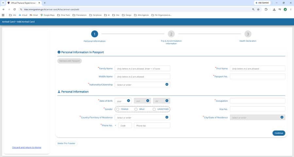Open downloads icon in toolbar
This screenshot has width=294, height=157.
click(x=274, y=9)
